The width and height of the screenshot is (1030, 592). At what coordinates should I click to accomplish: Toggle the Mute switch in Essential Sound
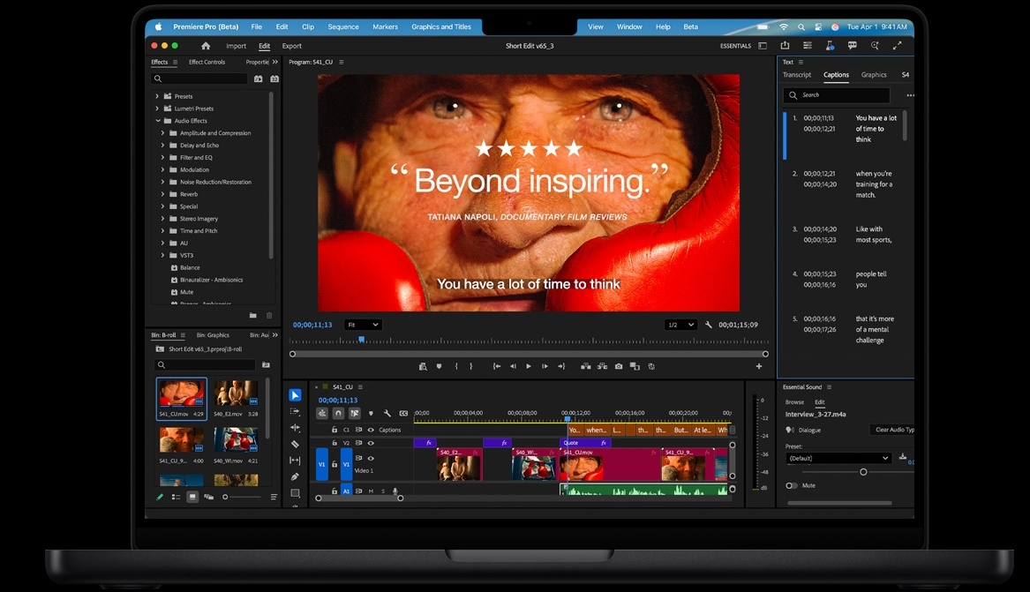point(792,485)
